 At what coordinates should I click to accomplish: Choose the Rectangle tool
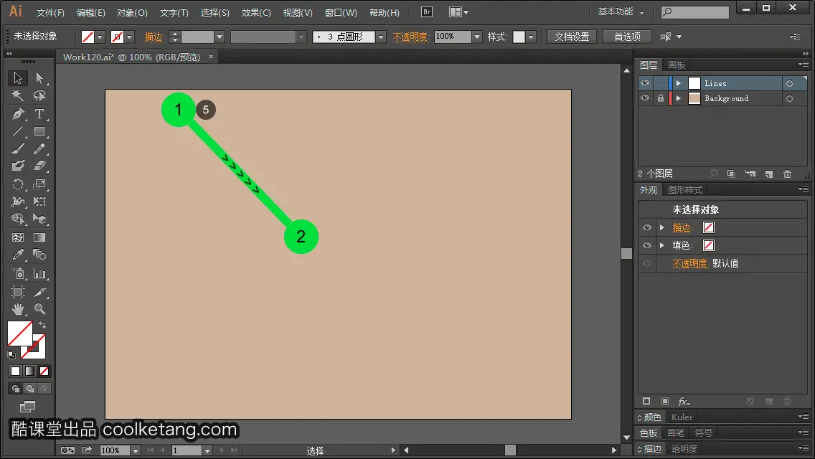coord(39,131)
